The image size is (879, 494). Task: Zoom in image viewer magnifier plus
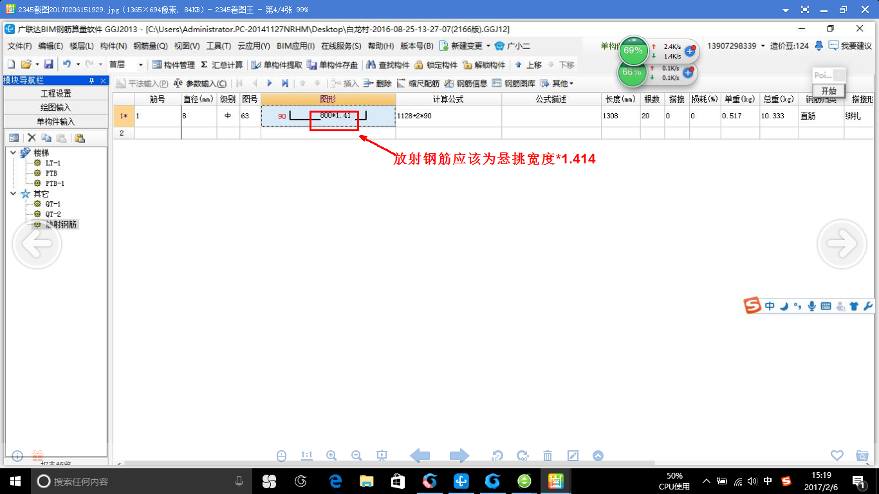coord(331,455)
